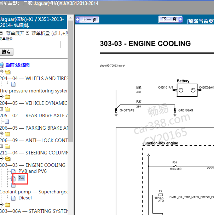Click the G4D108AS ground label
Viewport: 214px width, 215px height.
[x=185, y=110]
